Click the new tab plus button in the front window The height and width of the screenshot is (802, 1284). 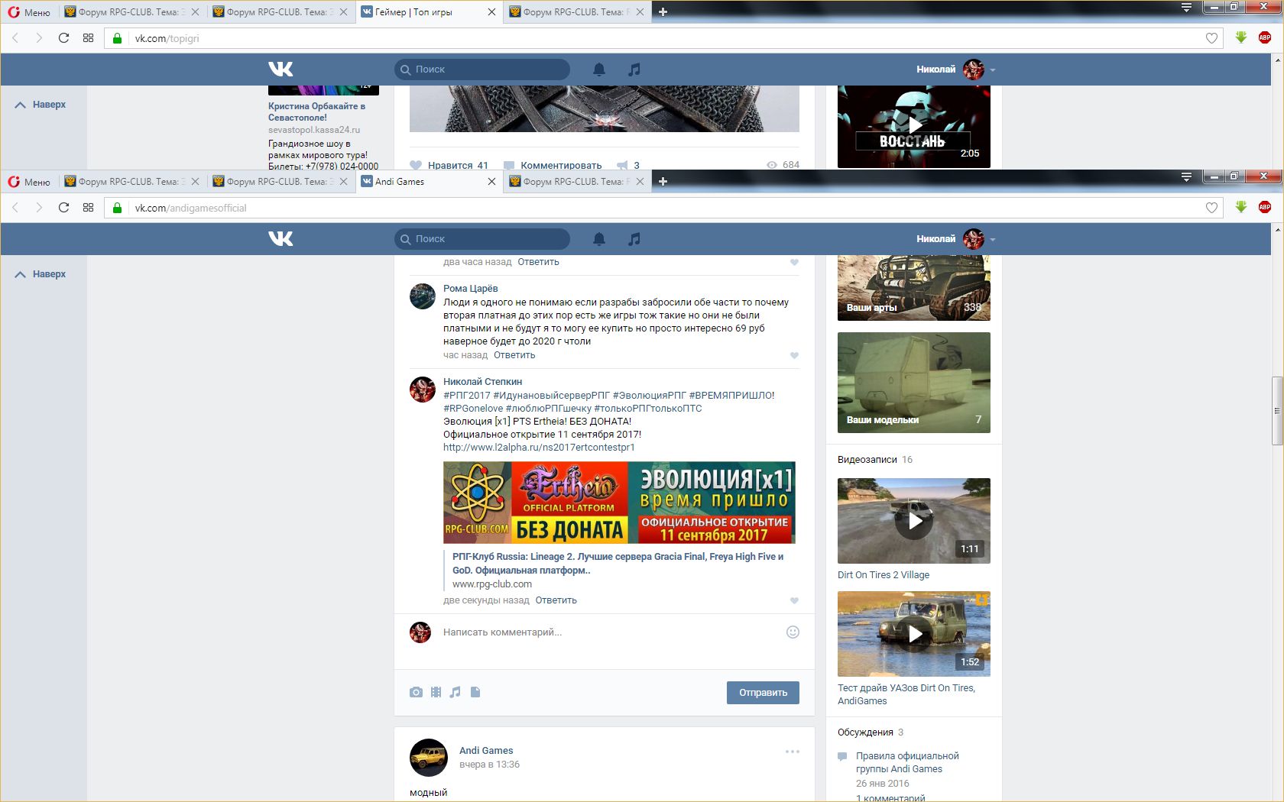tap(663, 182)
